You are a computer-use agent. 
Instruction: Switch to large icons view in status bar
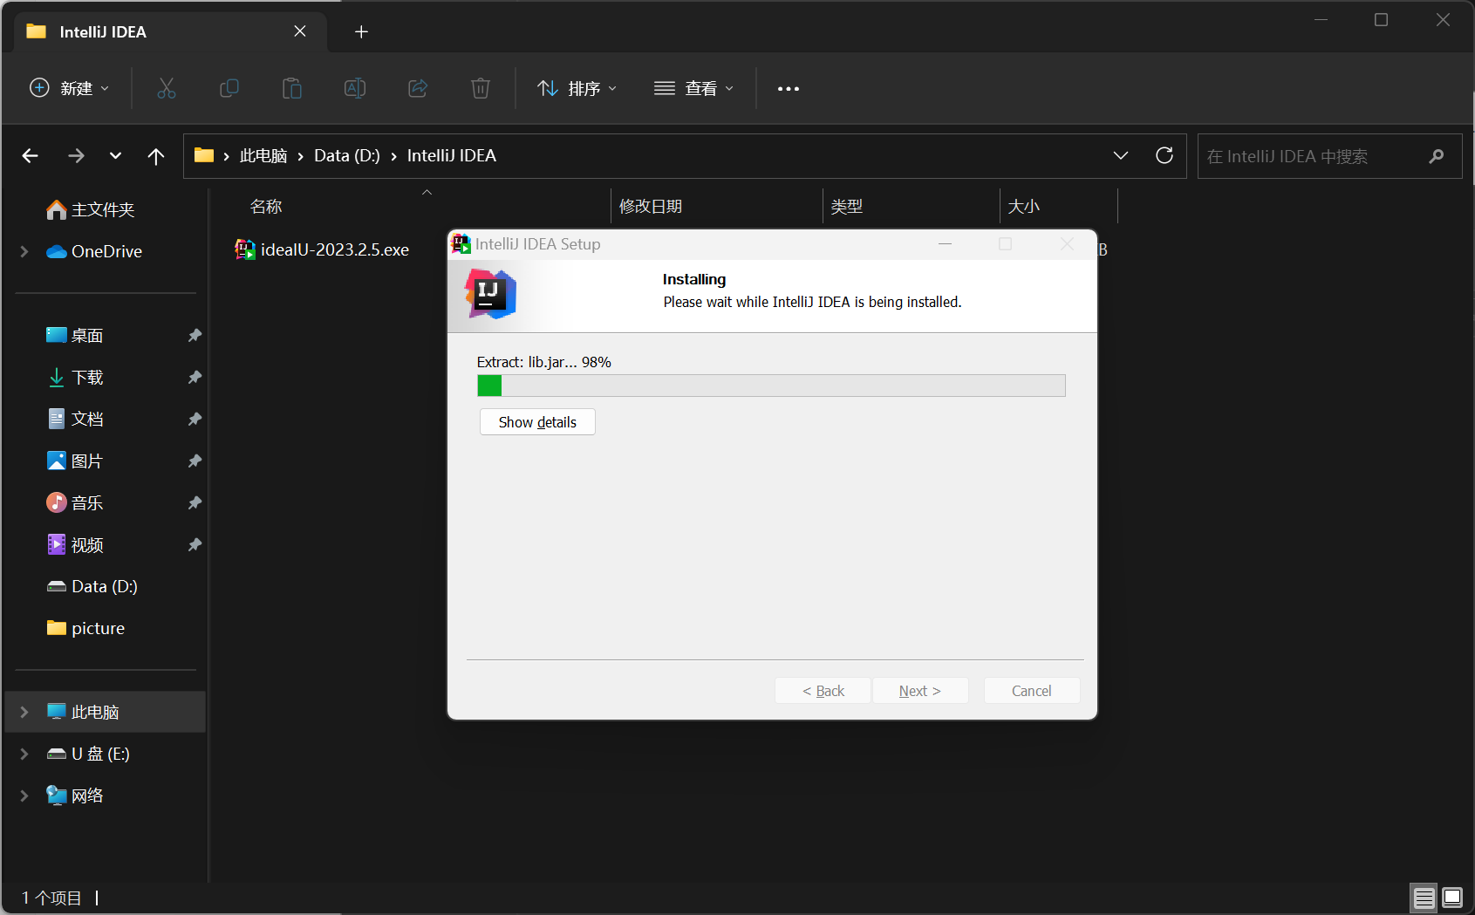[1452, 897]
